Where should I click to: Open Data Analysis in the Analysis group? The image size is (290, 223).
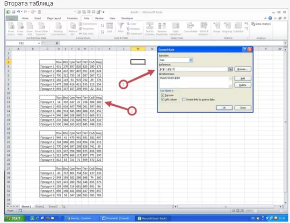pos(261,24)
